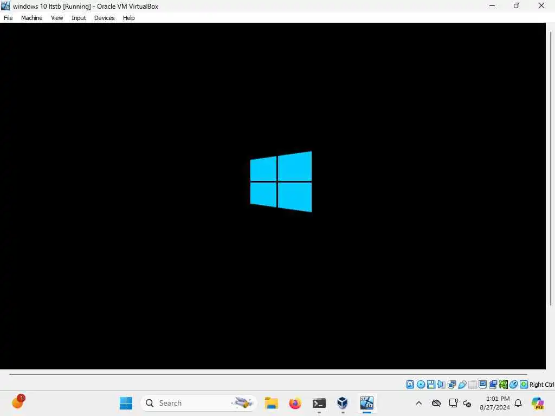This screenshot has width=555, height=416.
Task: Click the recording indicator icon
Action: [493, 385]
